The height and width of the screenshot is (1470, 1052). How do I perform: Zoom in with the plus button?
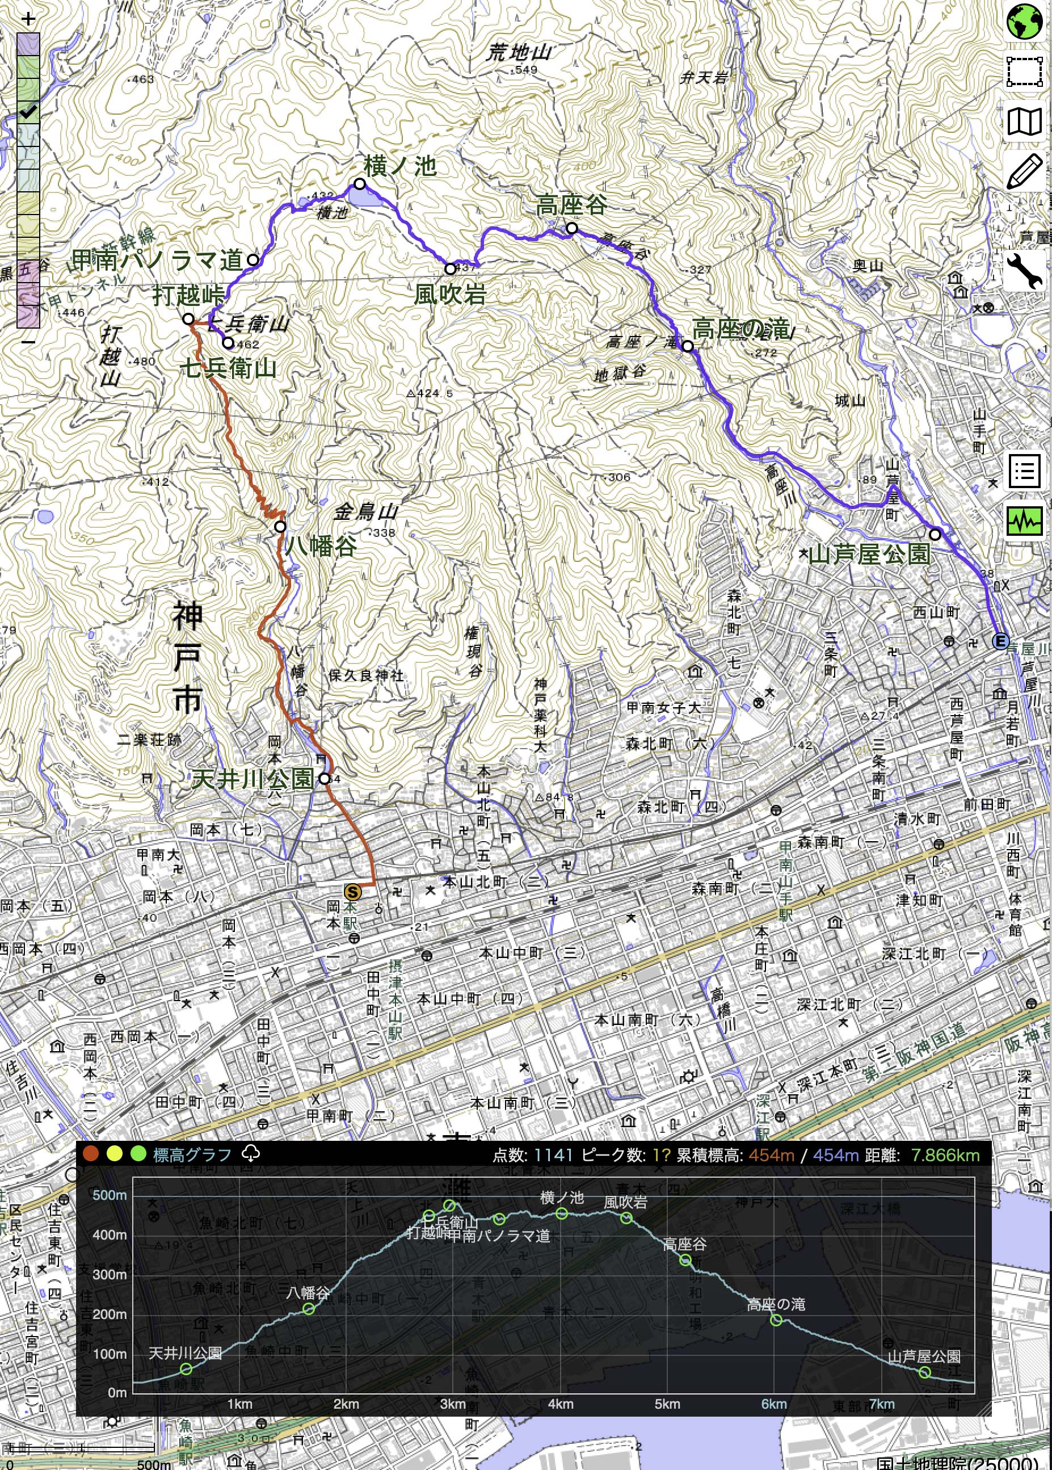[x=28, y=19]
